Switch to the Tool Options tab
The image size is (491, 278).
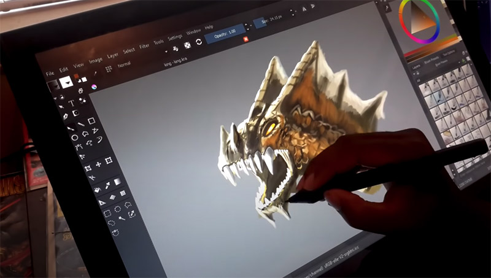(449, 53)
